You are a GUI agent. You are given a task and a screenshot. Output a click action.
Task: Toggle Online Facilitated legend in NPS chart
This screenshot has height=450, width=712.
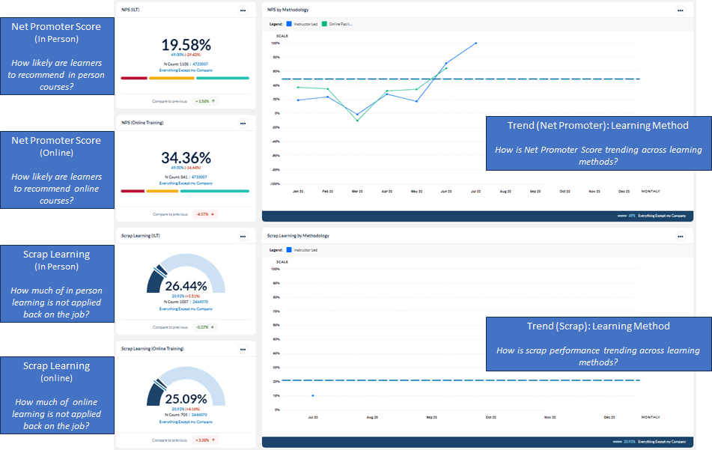pos(337,24)
